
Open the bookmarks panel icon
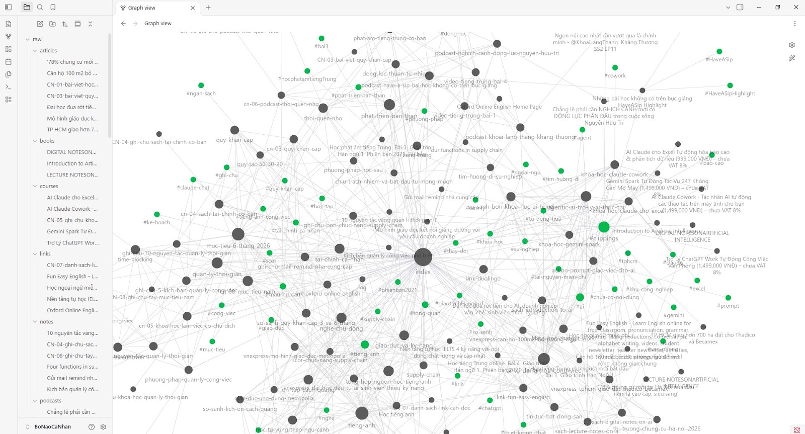(x=53, y=7)
